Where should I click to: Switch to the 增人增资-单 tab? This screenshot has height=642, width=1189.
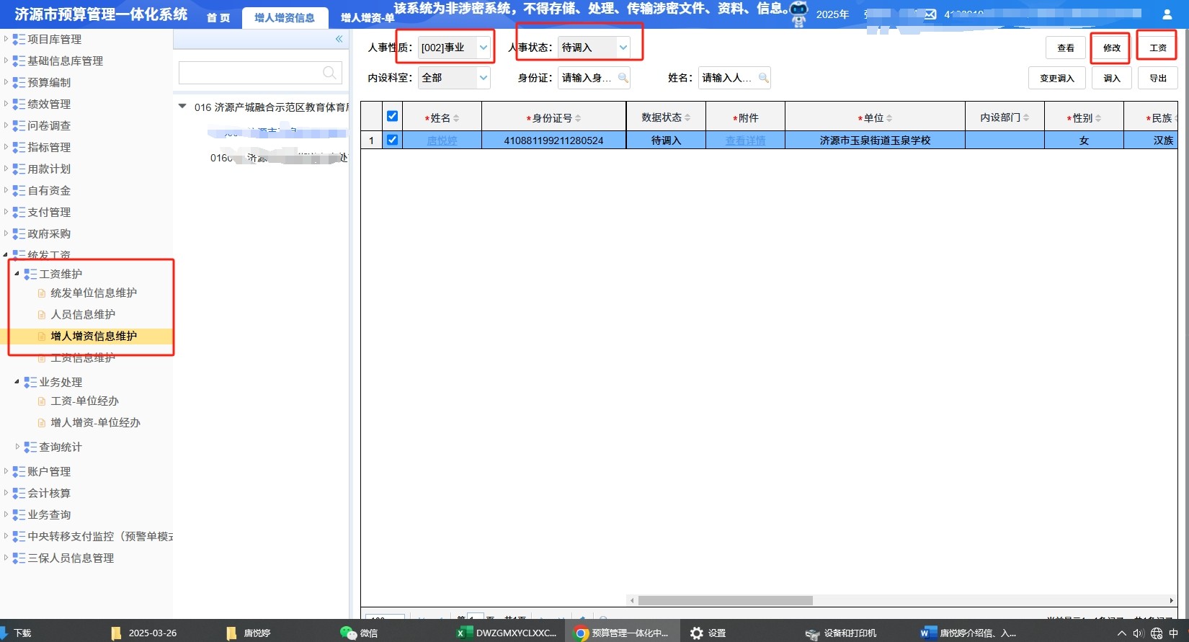(367, 18)
